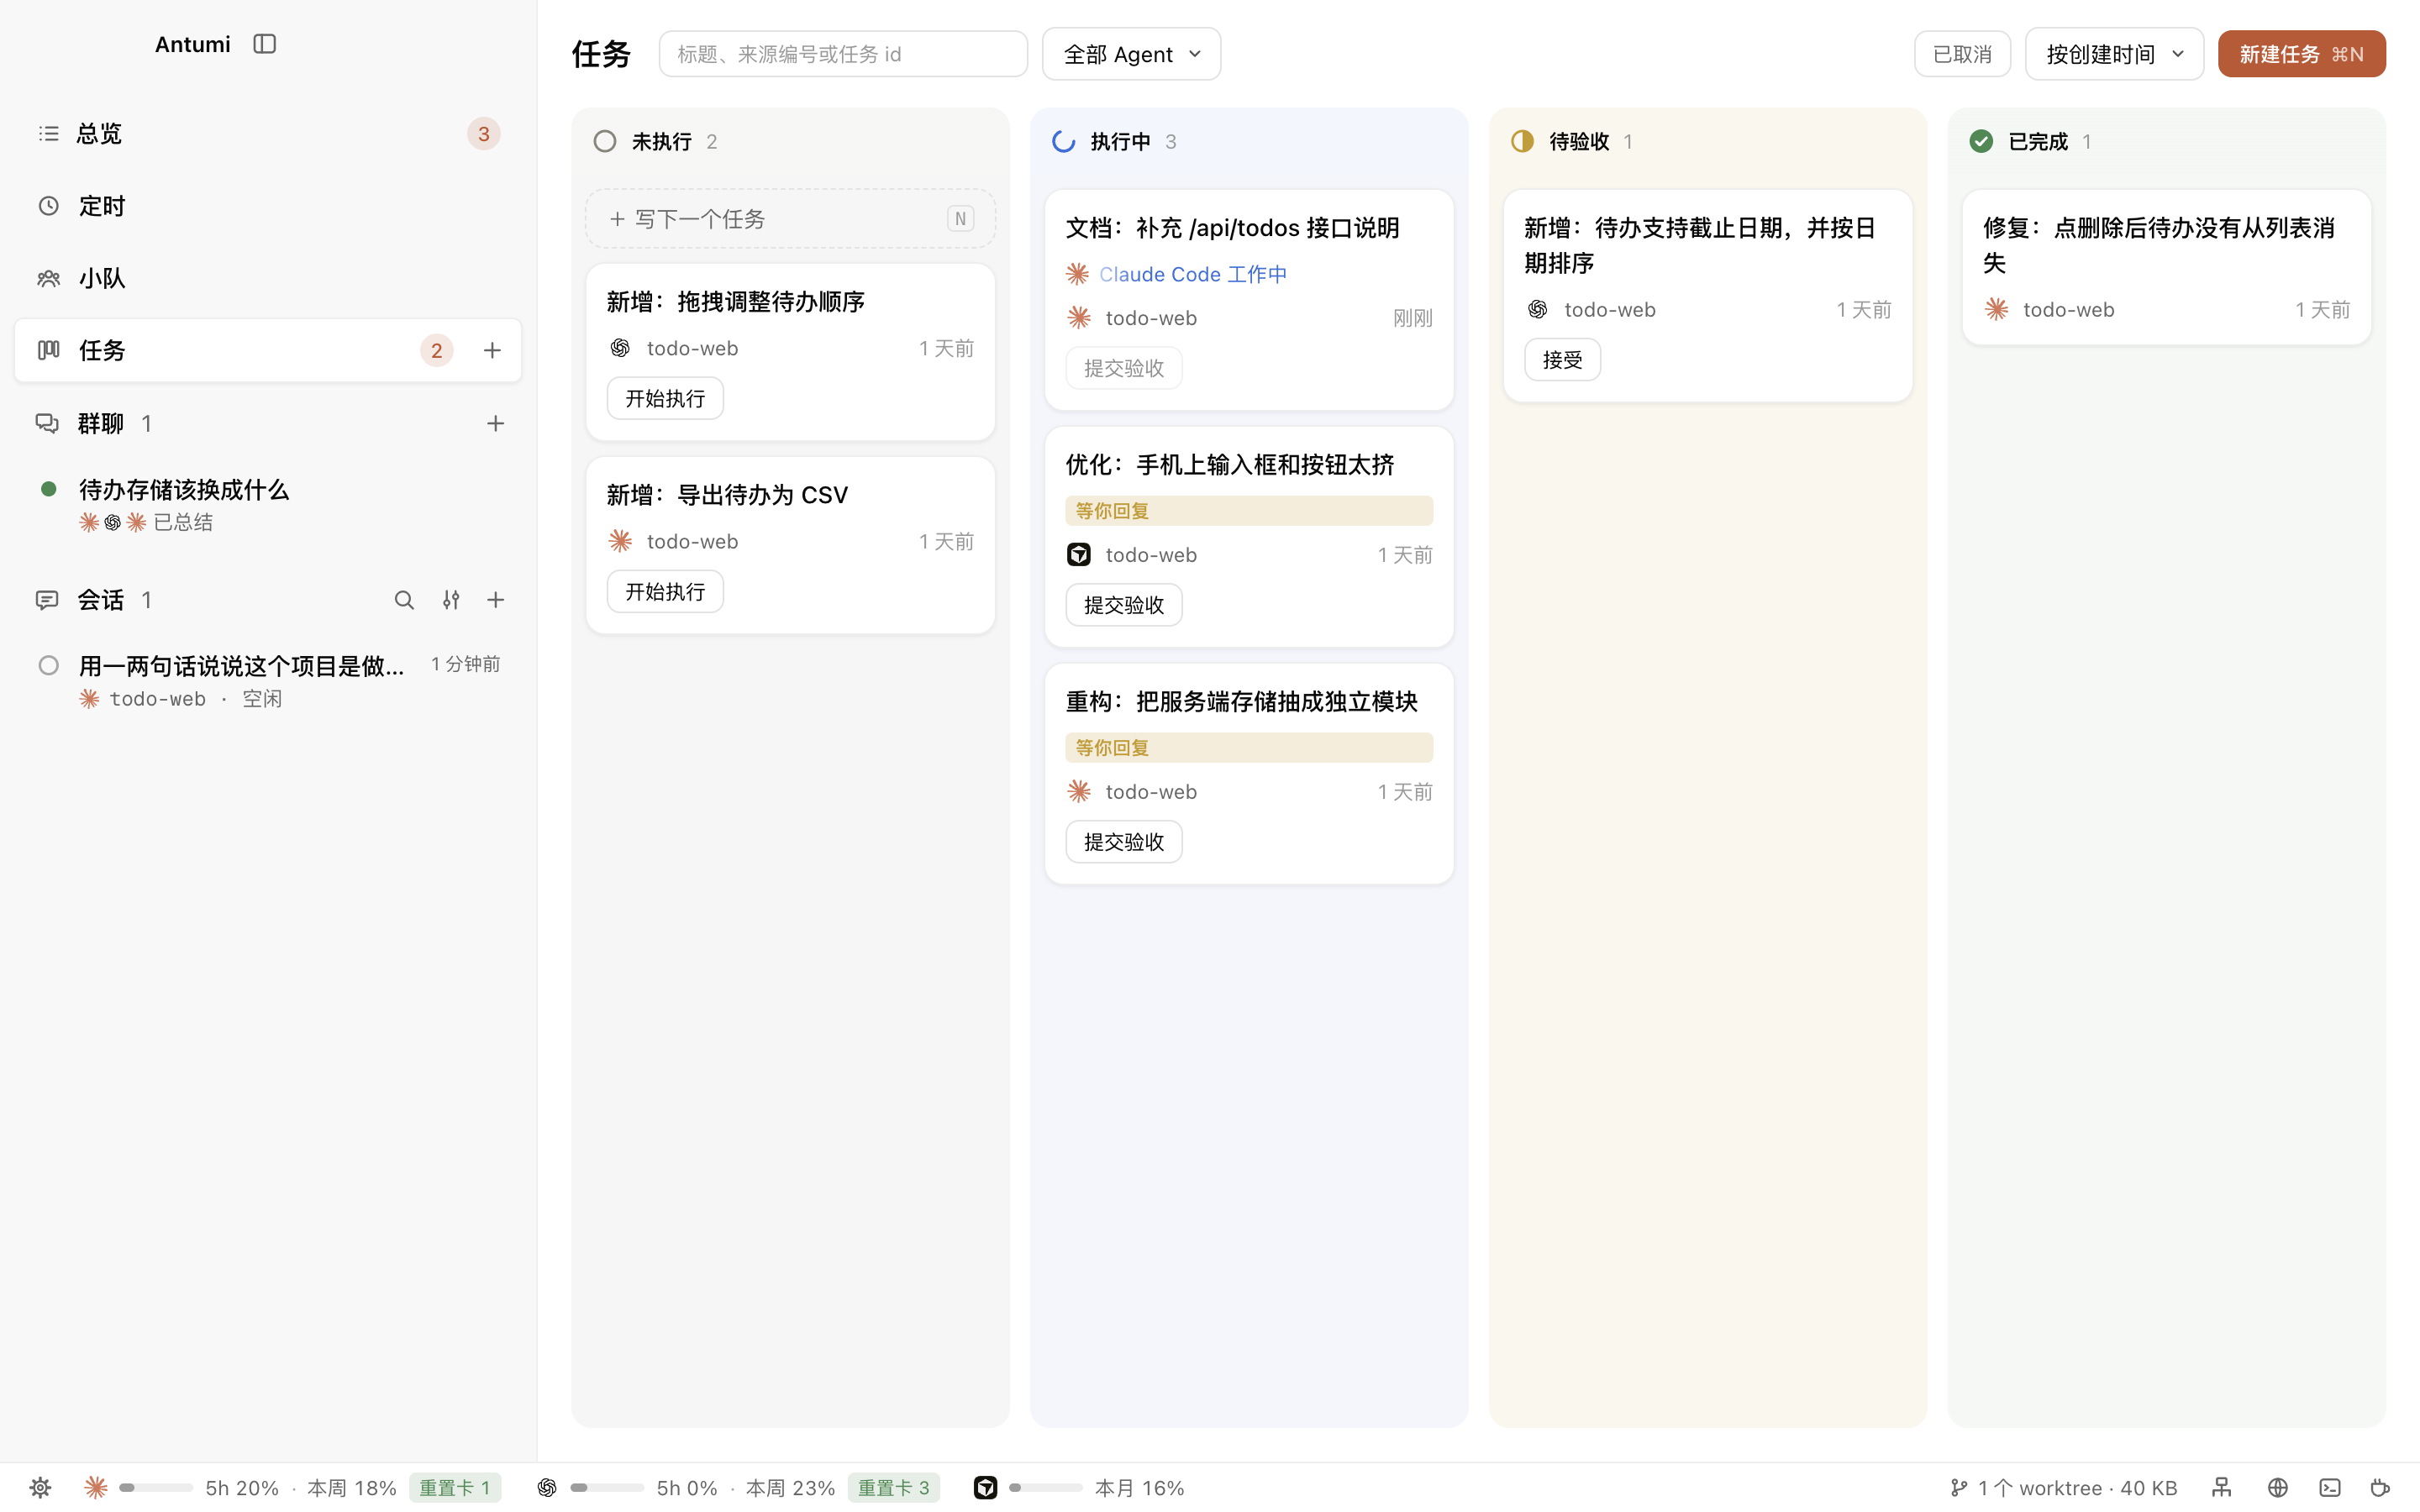
Task: Open the 按创建时间 sort dropdown
Action: click(2114, 54)
